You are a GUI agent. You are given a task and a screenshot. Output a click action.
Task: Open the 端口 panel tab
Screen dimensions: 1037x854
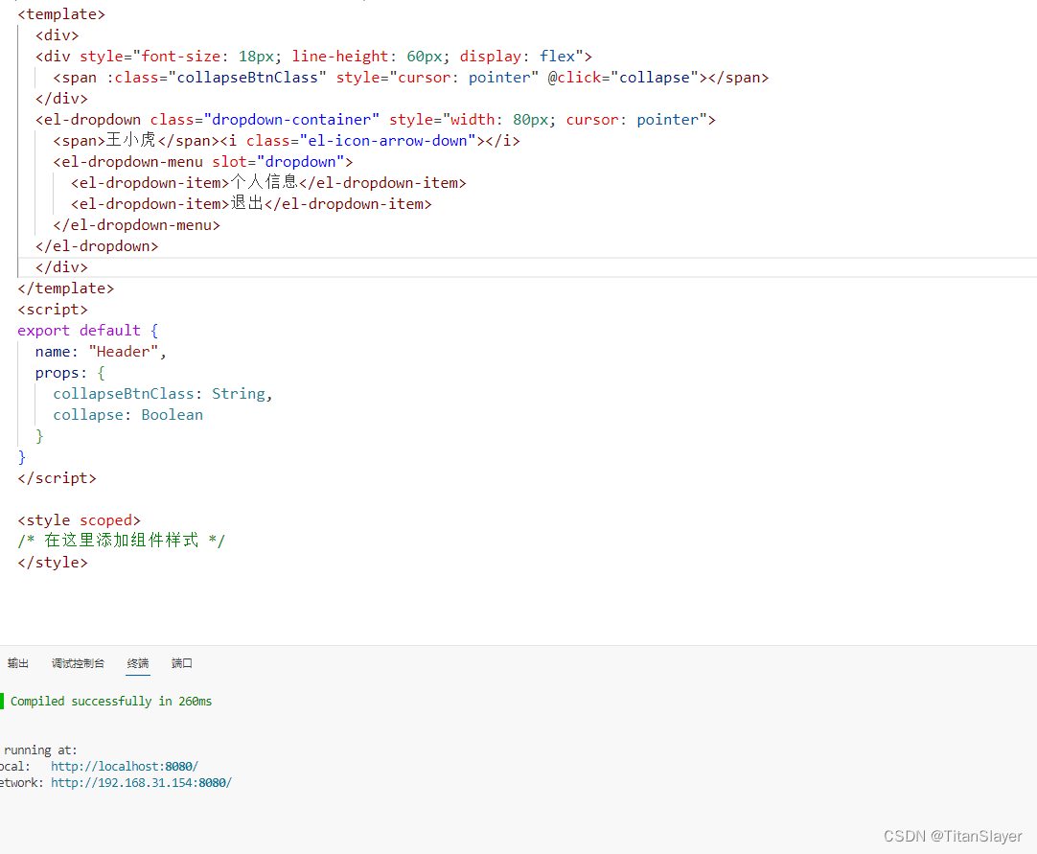click(x=182, y=663)
